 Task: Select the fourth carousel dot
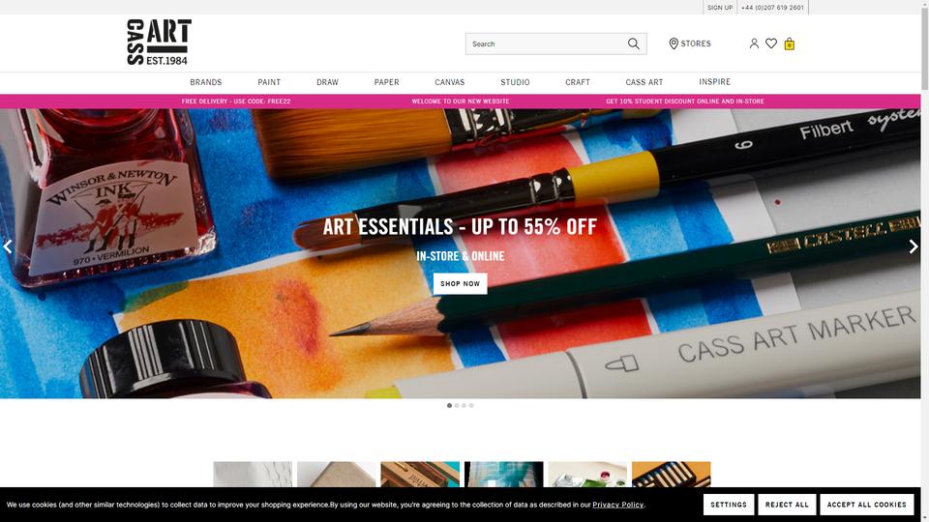coord(471,405)
